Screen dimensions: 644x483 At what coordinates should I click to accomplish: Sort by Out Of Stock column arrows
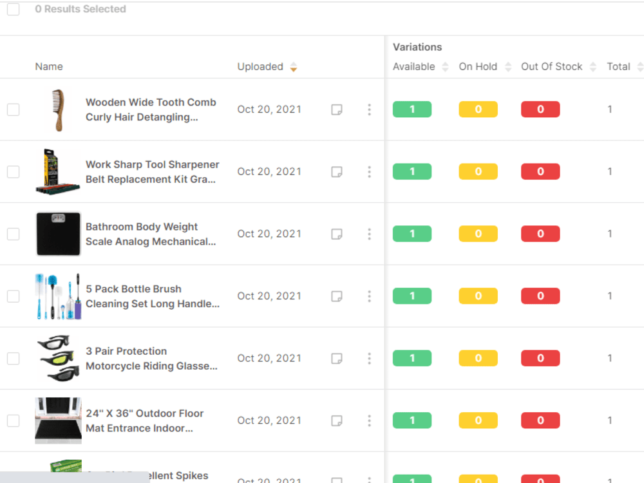tap(592, 67)
